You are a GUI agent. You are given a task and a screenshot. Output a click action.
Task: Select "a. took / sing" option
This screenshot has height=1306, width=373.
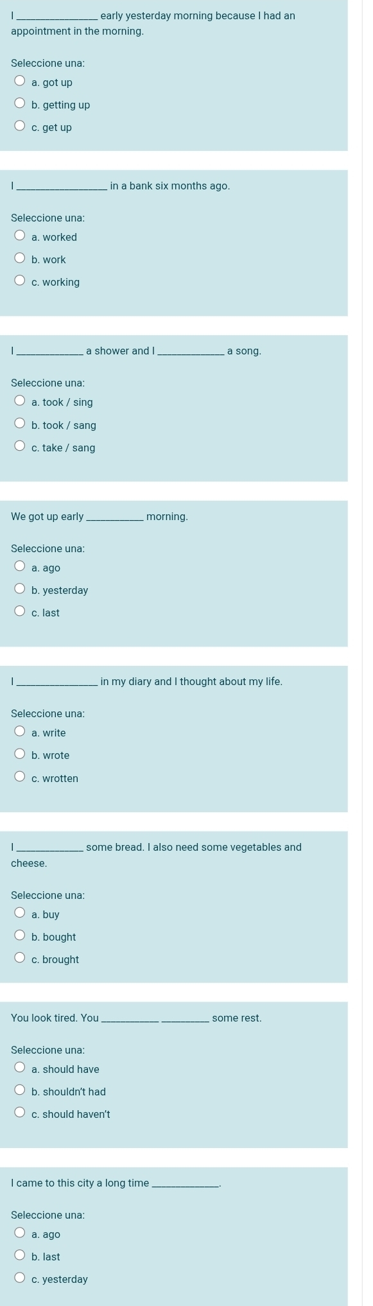pyautogui.click(x=21, y=402)
